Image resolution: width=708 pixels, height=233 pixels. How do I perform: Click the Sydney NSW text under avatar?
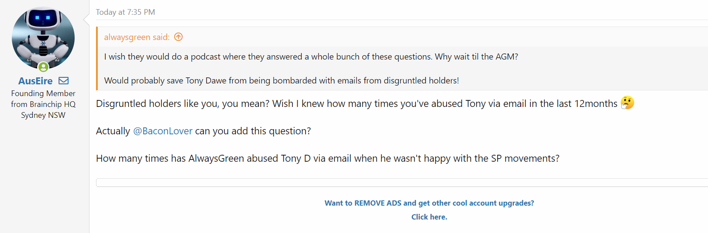(x=43, y=115)
